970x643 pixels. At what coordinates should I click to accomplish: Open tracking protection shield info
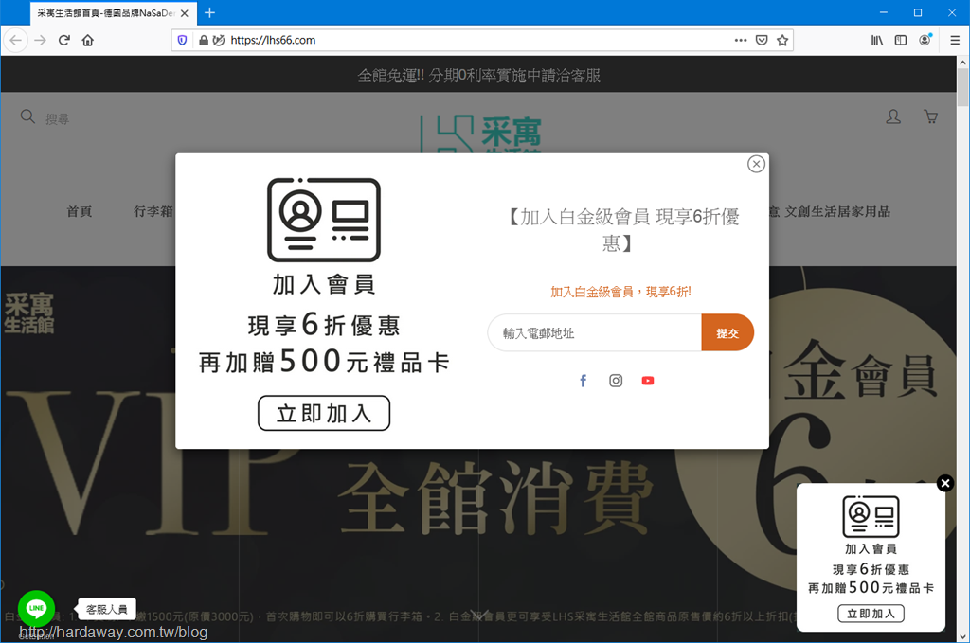coord(182,40)
